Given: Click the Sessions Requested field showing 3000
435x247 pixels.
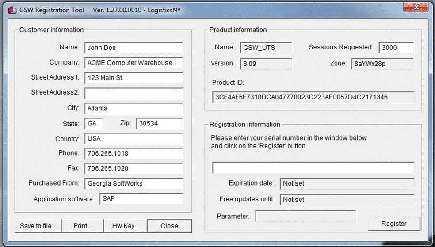Looking at the screenshot, I should pyautogui.click(x=396, y=48).
